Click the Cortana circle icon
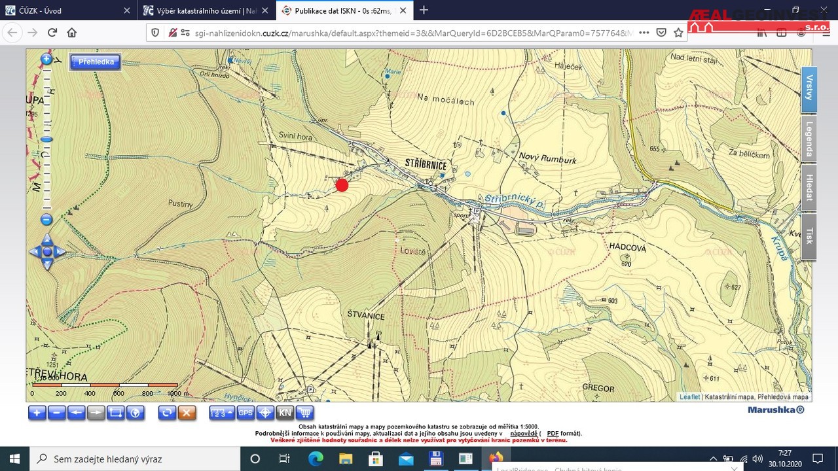The width and height of the screenshot is (838, 471). pos(255,459)
